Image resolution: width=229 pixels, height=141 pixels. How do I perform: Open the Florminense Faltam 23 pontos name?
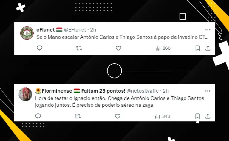[x=80, y=91]
